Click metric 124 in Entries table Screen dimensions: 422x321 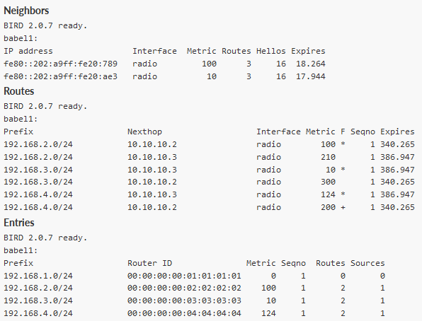tap(268, 313)
